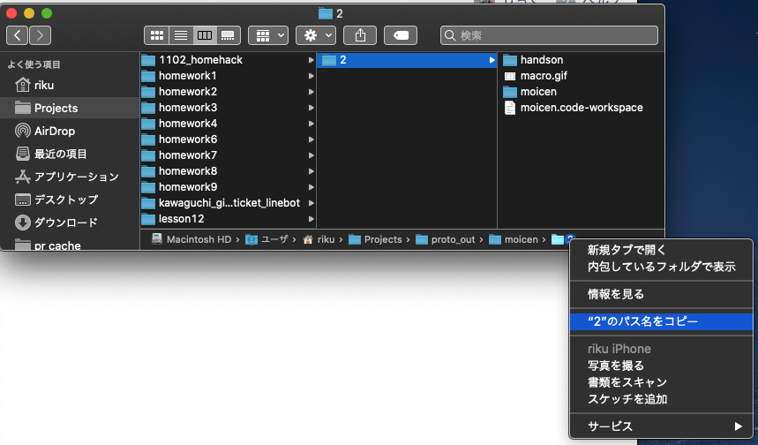Open ダウンロード in the sidebar
The image size is (758, 445).
70,222
